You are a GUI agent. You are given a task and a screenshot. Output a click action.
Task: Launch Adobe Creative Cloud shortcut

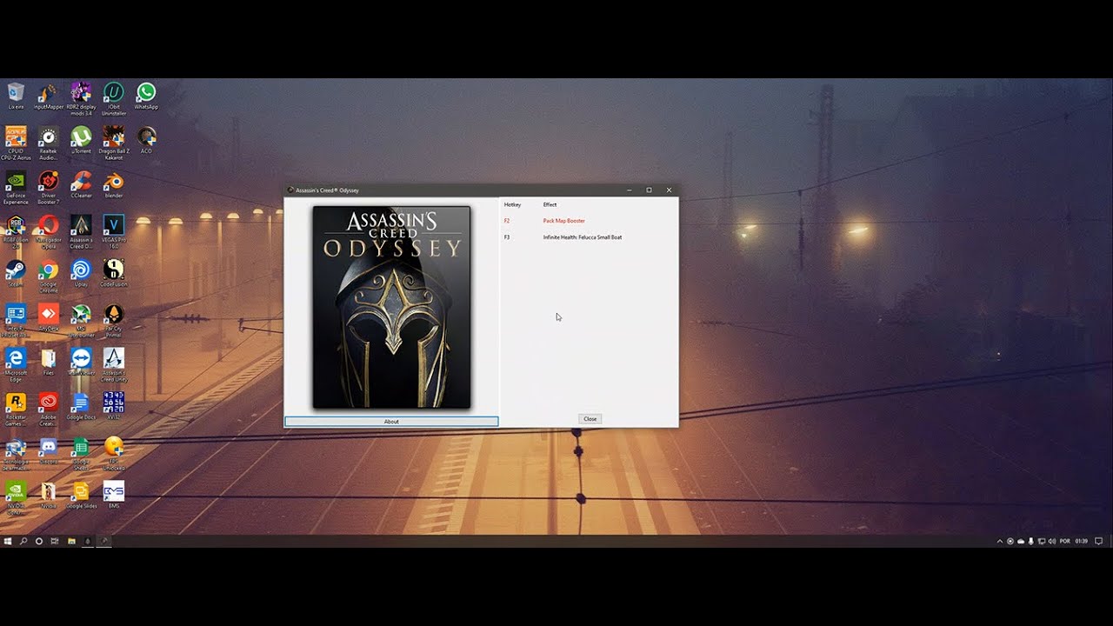48,409
